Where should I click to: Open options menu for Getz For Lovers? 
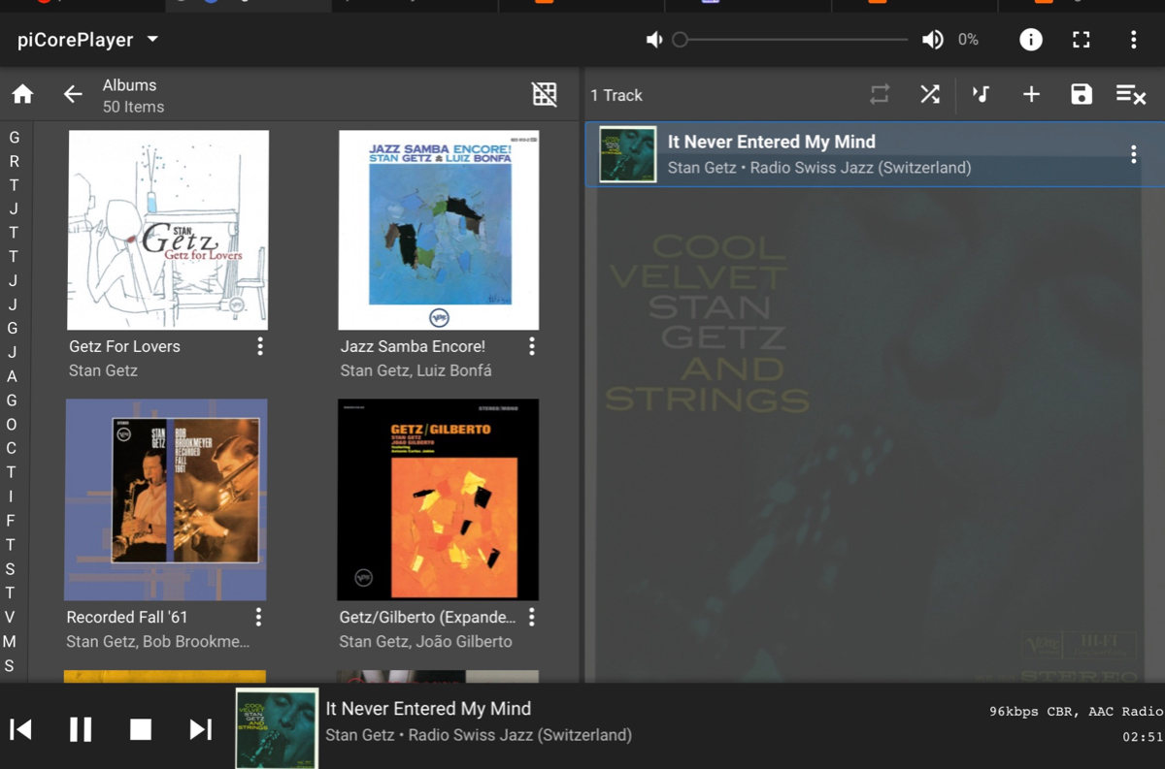point(260,347)
